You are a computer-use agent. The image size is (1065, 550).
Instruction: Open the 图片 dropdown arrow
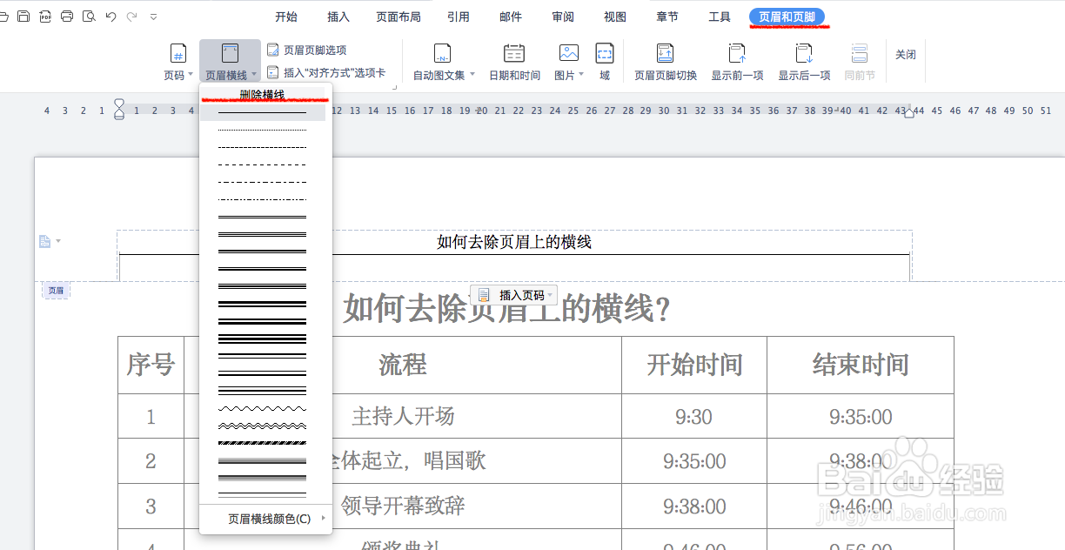pyautogui.click(x=580, y=75)
